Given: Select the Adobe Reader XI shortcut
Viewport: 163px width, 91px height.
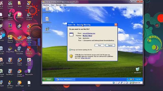Looking at the screenshot, I should [x=29, y=50].
